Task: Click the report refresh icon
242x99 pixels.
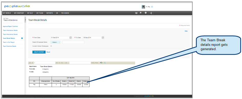Action: point(105,63)
